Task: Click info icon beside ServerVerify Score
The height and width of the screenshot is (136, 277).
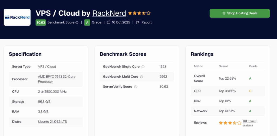Action: click(136, 87)
